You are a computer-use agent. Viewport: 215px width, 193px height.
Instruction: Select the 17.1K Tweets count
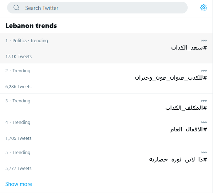click(18, 56)
